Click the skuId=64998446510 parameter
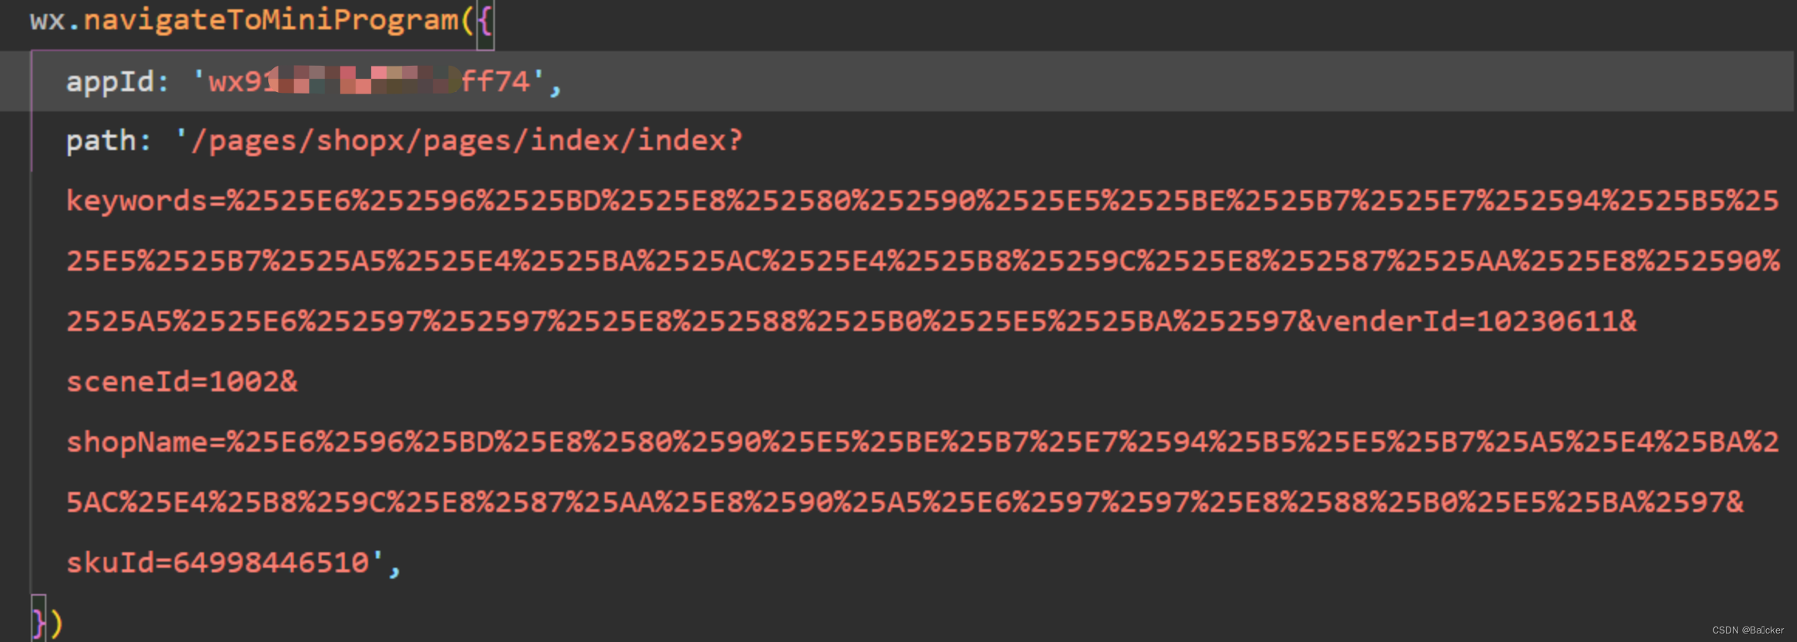This screenshot has height=642, width=1797. coord(217,563)
